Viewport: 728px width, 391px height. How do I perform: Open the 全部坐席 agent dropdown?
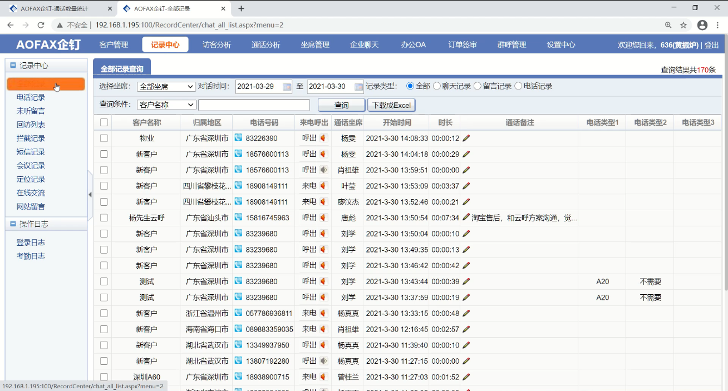(166, 87)
